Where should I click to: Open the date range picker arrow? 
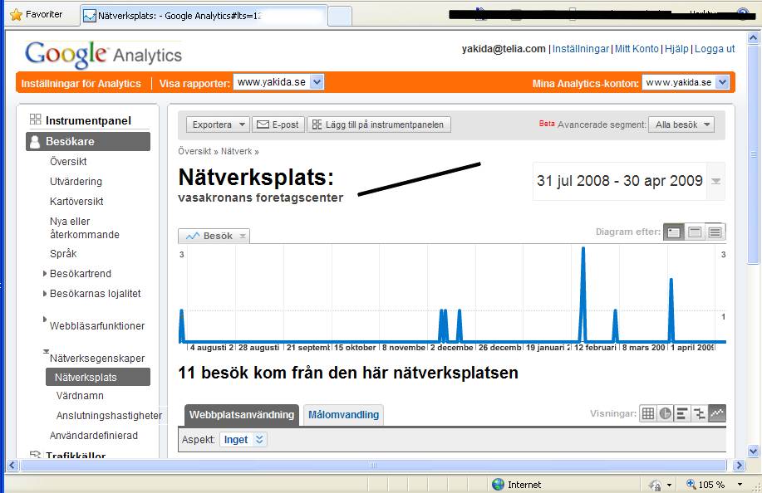coord(715,181)
